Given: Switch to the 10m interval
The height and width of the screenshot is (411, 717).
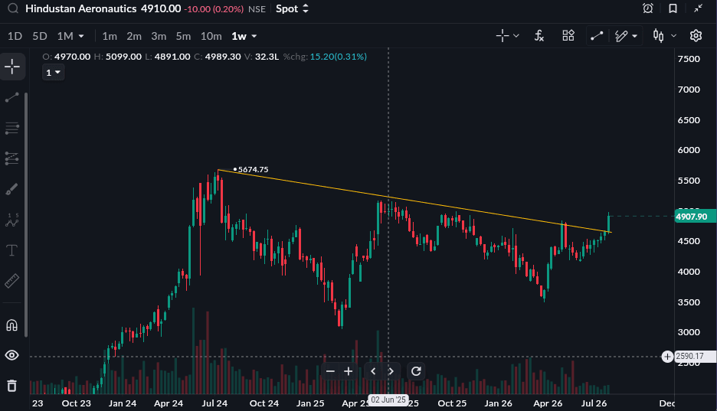Looking at the screenshot, I should click(211, 36).
